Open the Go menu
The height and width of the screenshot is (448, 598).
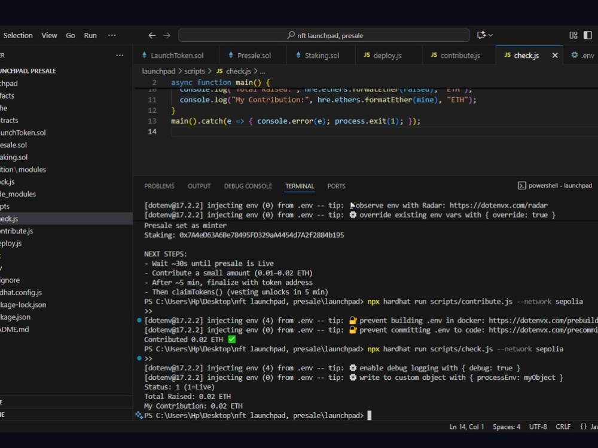(x=71, y=35)
